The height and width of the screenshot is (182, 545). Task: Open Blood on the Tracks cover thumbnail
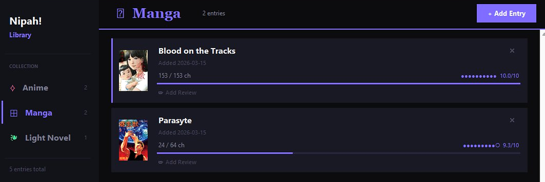pyautogui.click(x=134, y=70)
